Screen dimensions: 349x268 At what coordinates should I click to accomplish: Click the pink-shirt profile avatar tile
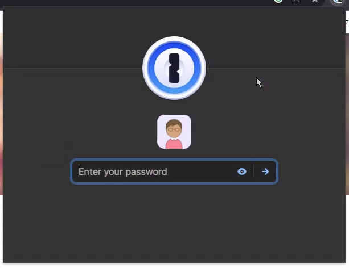point(174,132)
